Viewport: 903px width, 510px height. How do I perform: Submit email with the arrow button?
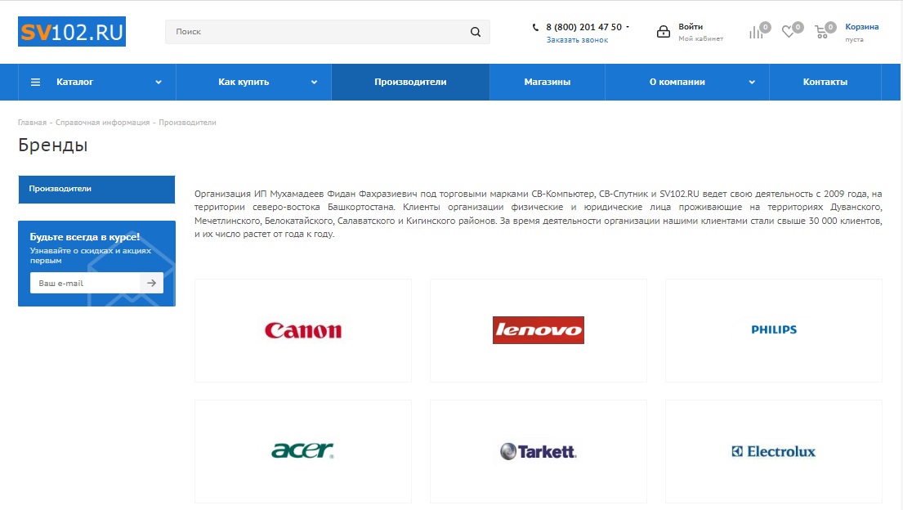coord(151,283)
